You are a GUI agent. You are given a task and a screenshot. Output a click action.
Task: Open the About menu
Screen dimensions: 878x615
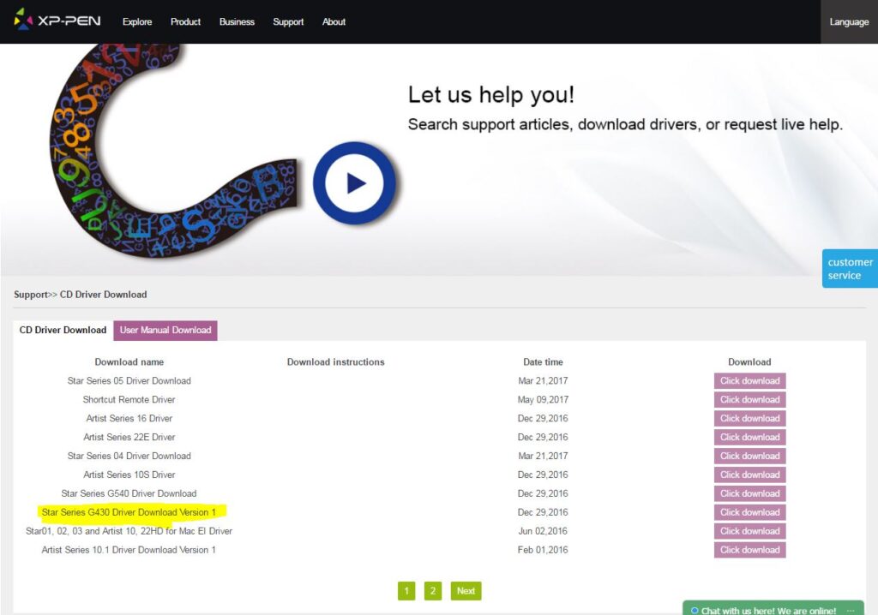(x=334, y=21)
